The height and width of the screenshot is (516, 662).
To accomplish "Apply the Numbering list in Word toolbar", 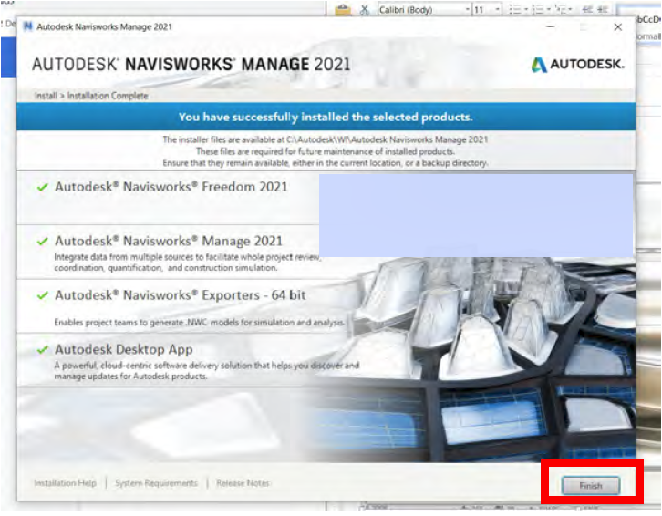I will (x=537, y=9).
